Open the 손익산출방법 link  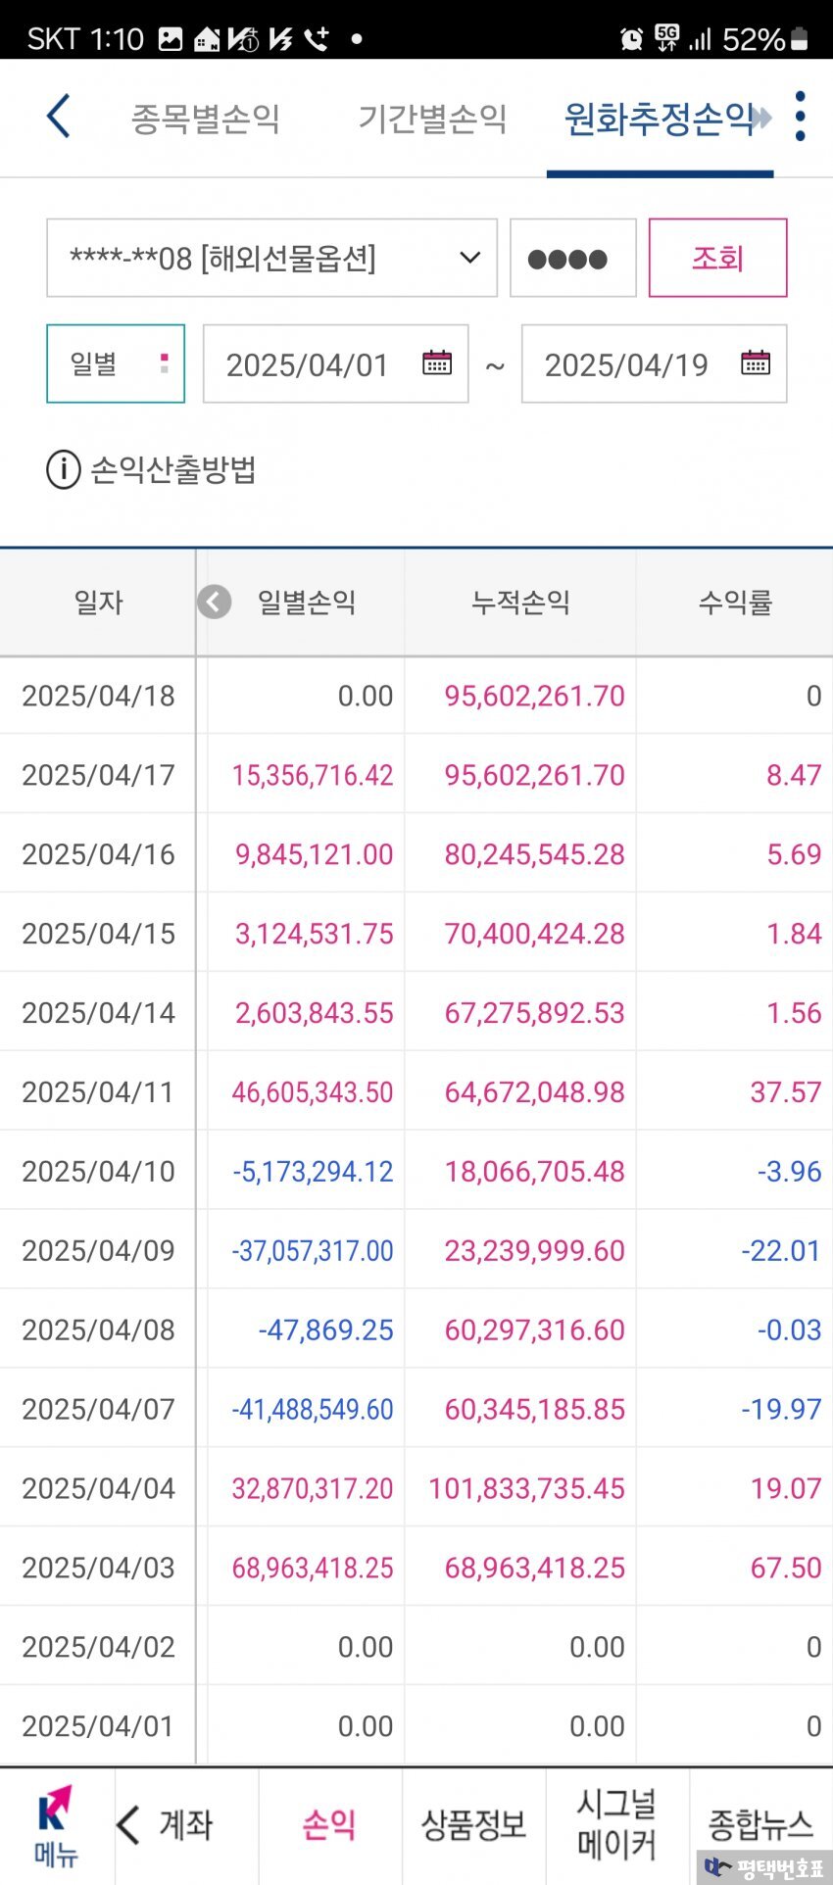point(173,470)
